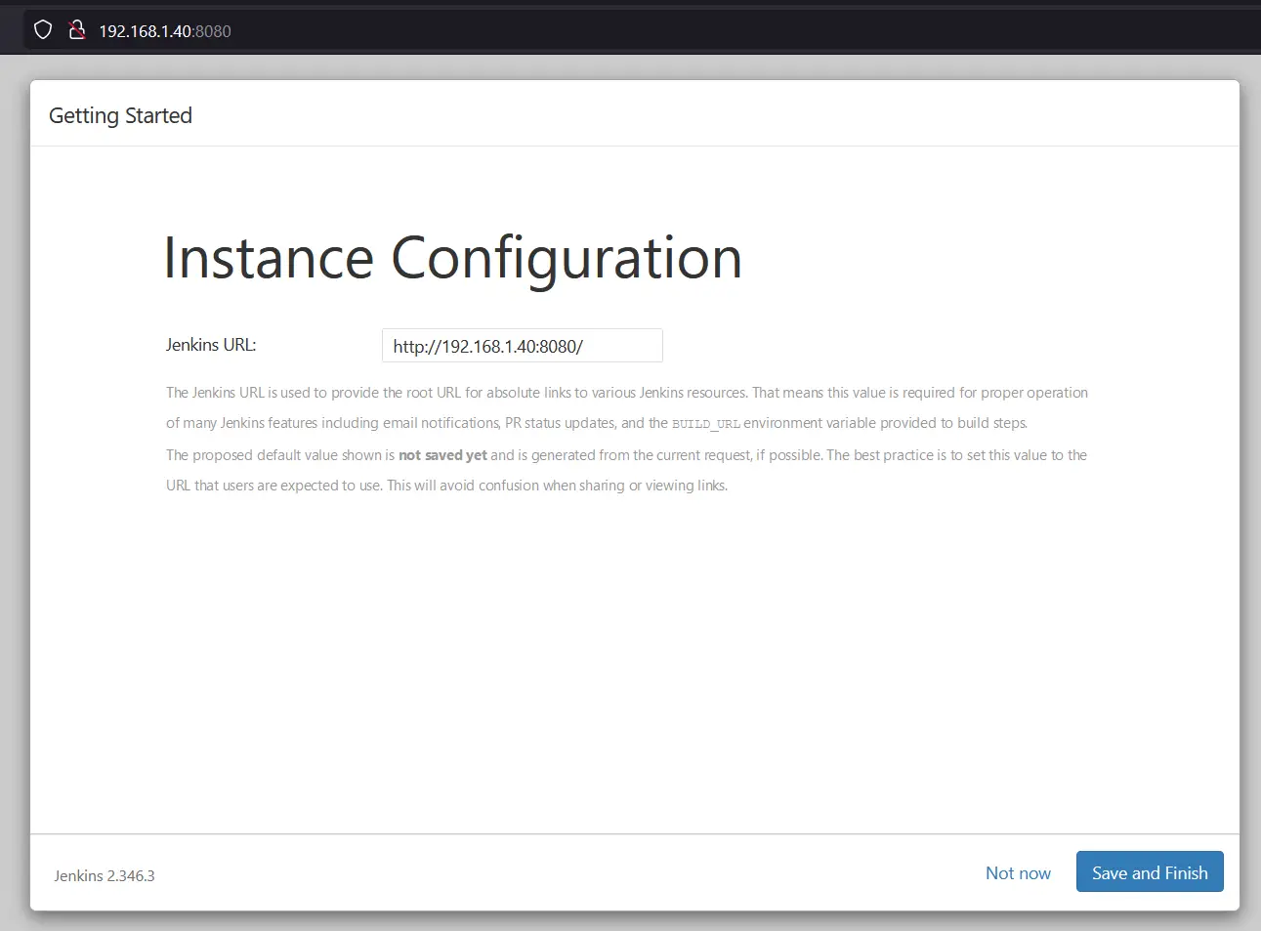Click the tracking protection shield icon
Screen dimensions: 1261x931
click(x=43, y=30)
